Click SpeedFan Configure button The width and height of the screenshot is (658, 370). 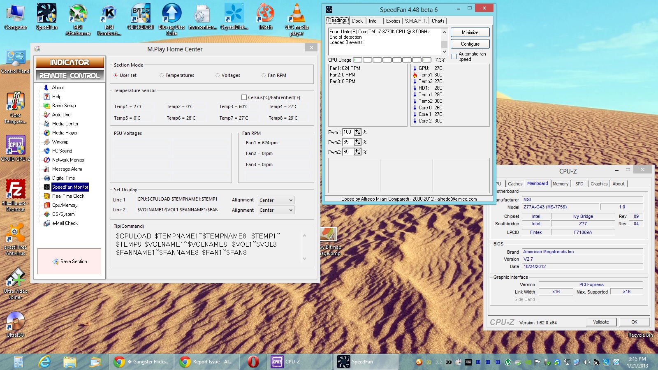click(x=470, y=44)
